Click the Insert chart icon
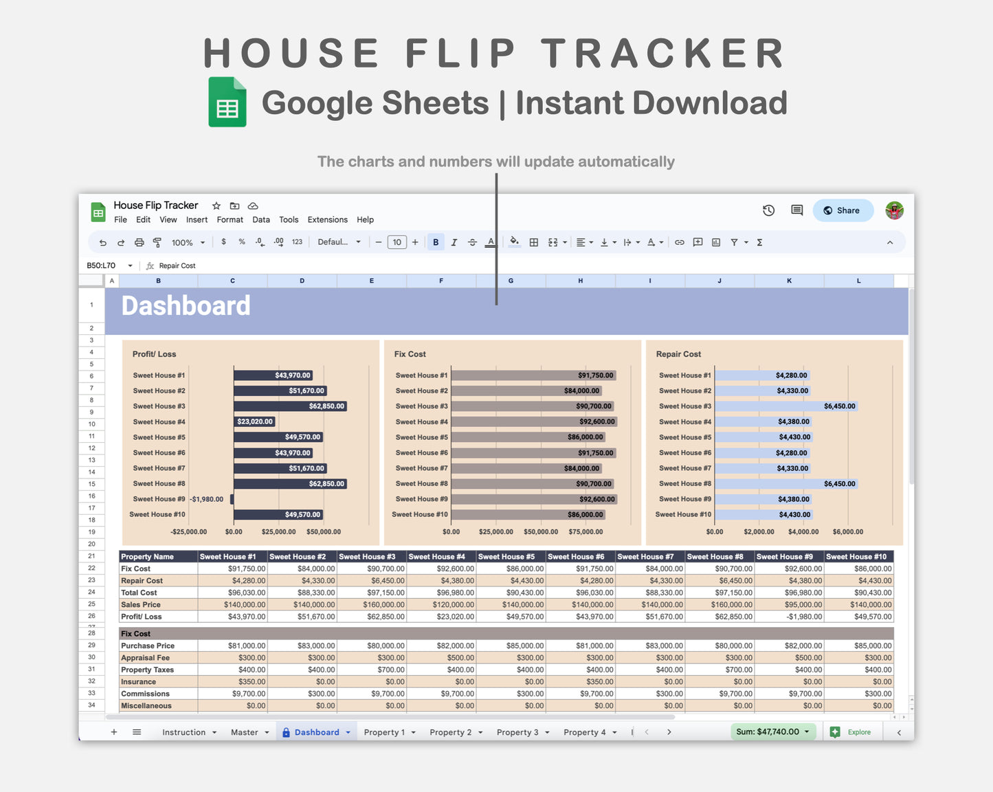Screen dimensions: 993x792 715,242
